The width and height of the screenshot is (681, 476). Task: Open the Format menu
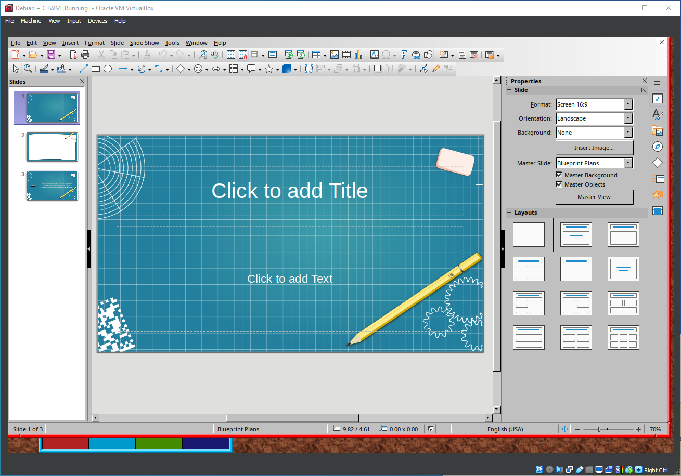click(x=95, y=43)
